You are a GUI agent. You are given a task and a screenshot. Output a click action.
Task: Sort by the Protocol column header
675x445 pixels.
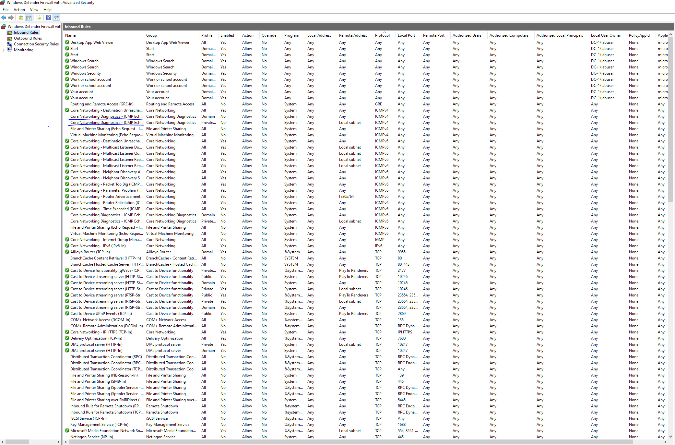(x=382, y=35)
